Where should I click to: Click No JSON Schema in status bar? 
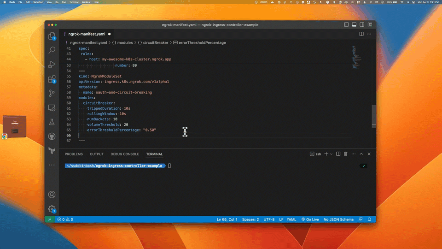coord(338,219)
